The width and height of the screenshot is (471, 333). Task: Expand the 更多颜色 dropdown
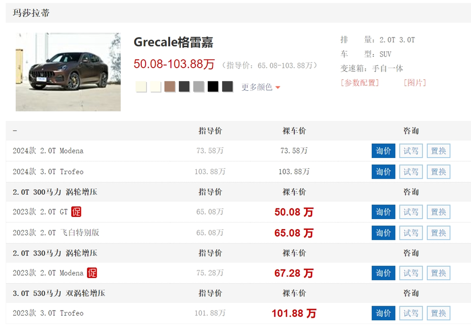click(261, 87)
